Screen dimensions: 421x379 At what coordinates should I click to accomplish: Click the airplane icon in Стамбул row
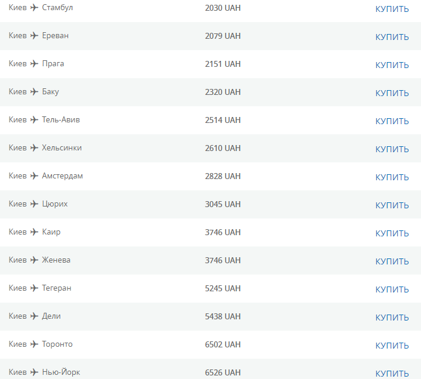point(34,8)
